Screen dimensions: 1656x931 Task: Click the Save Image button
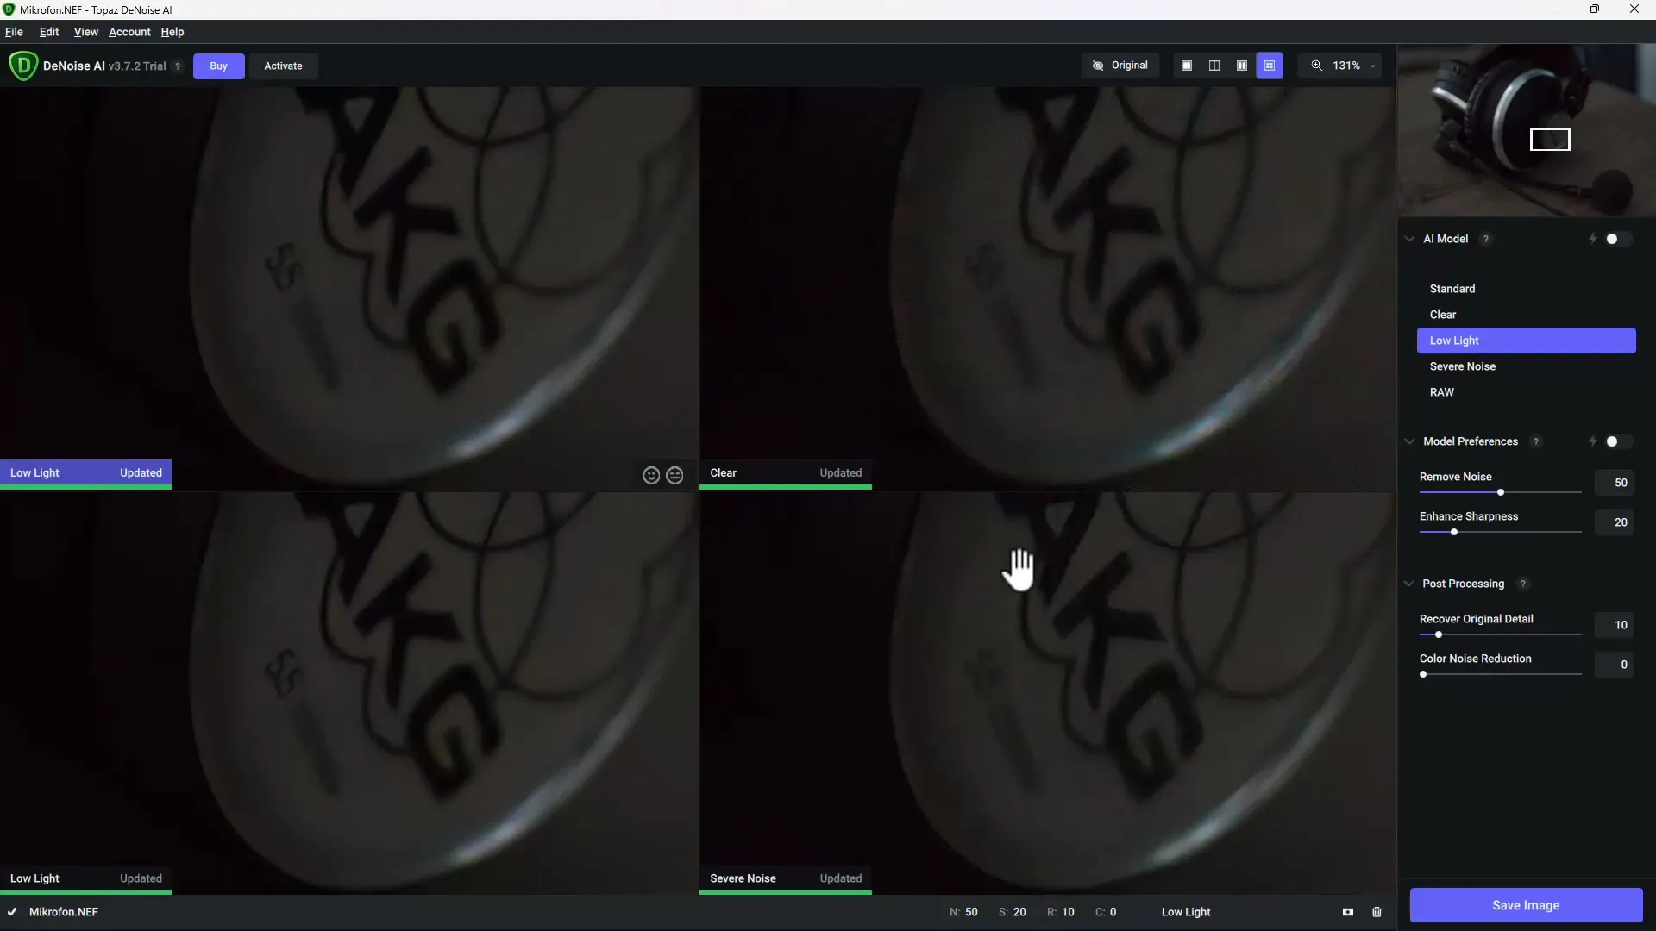pos(1525,905)
